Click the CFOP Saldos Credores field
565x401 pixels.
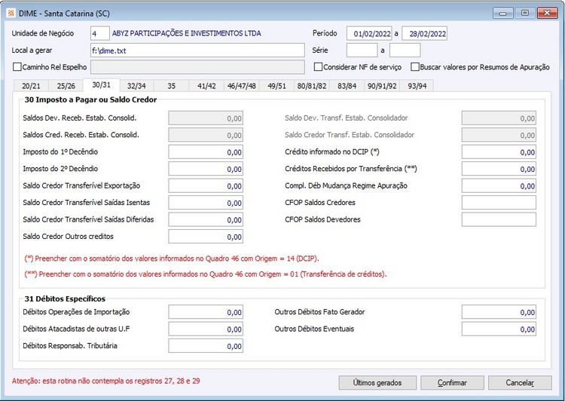tap(499, 203)
